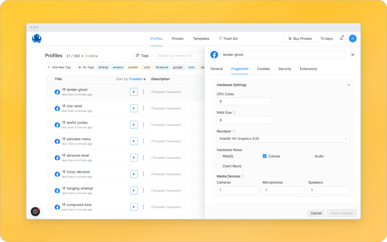Enable Client Rects noise

[x=219, y=166]
